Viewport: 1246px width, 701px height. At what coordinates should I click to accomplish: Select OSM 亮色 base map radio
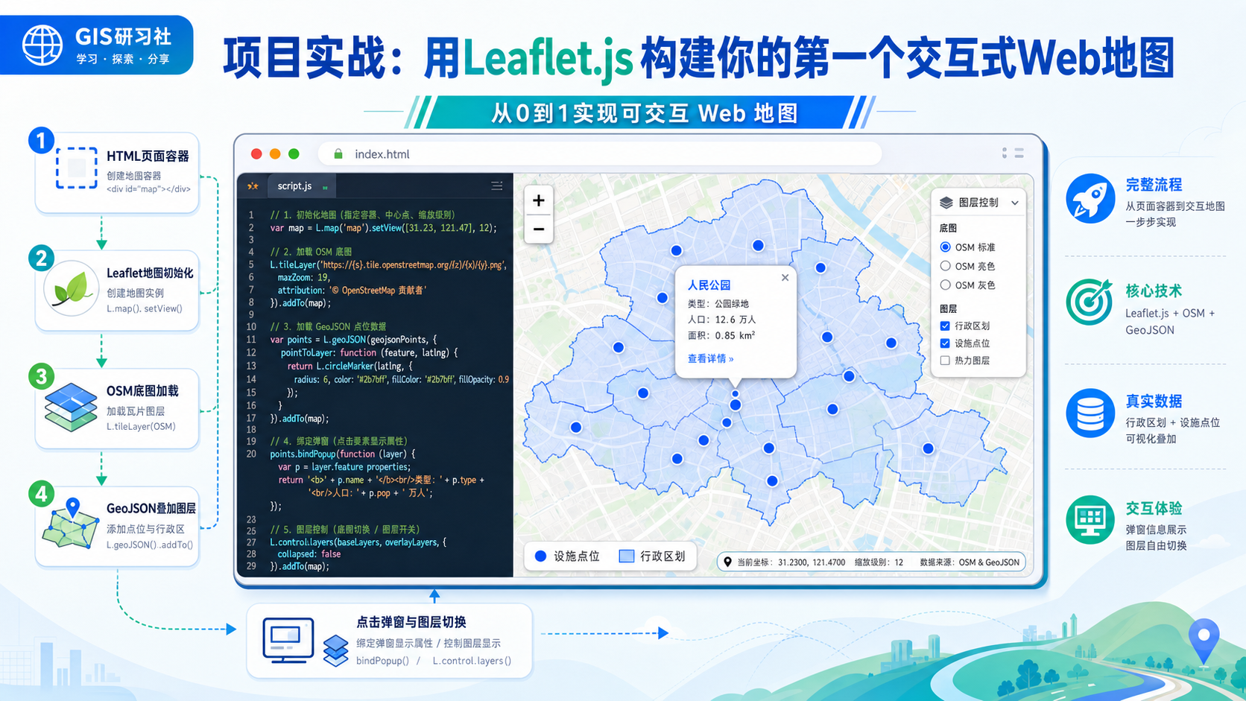pos(945,266)
